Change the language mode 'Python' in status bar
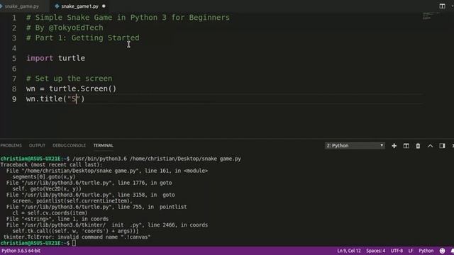This screenshot has height=255, width=454. click(x=426, y=251)
